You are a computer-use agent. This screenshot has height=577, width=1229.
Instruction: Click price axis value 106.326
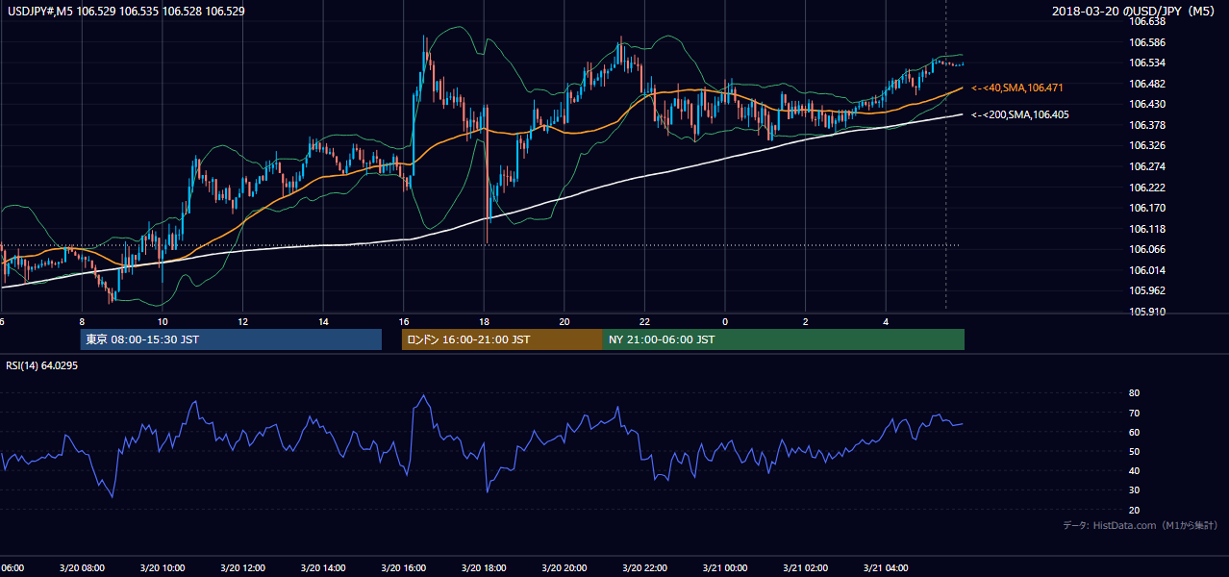1147,146
